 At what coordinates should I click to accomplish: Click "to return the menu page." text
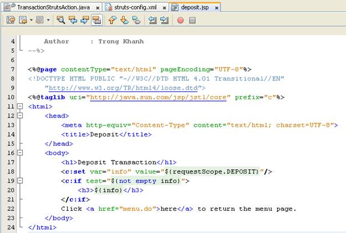[x=247, y=209]
